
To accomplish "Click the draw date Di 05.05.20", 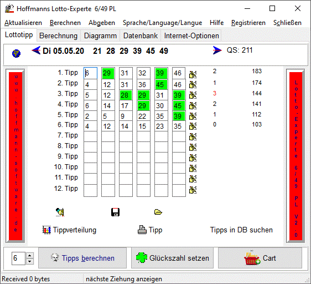I will click(x=64, y=51).
